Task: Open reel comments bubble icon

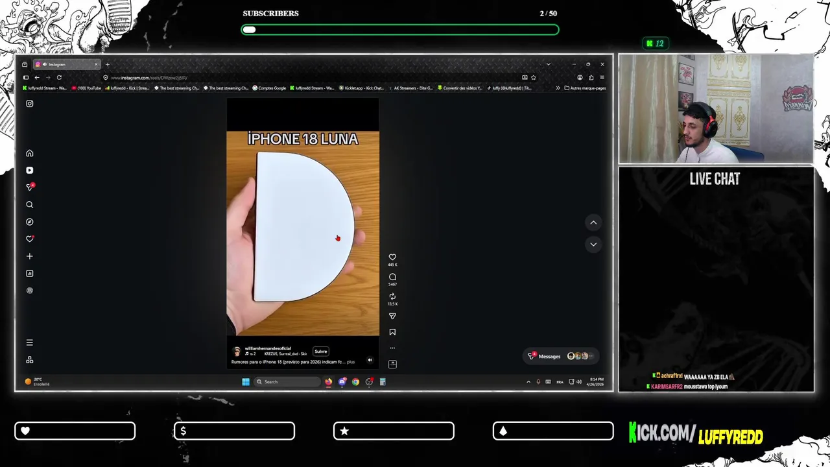Action: point(392,277)
